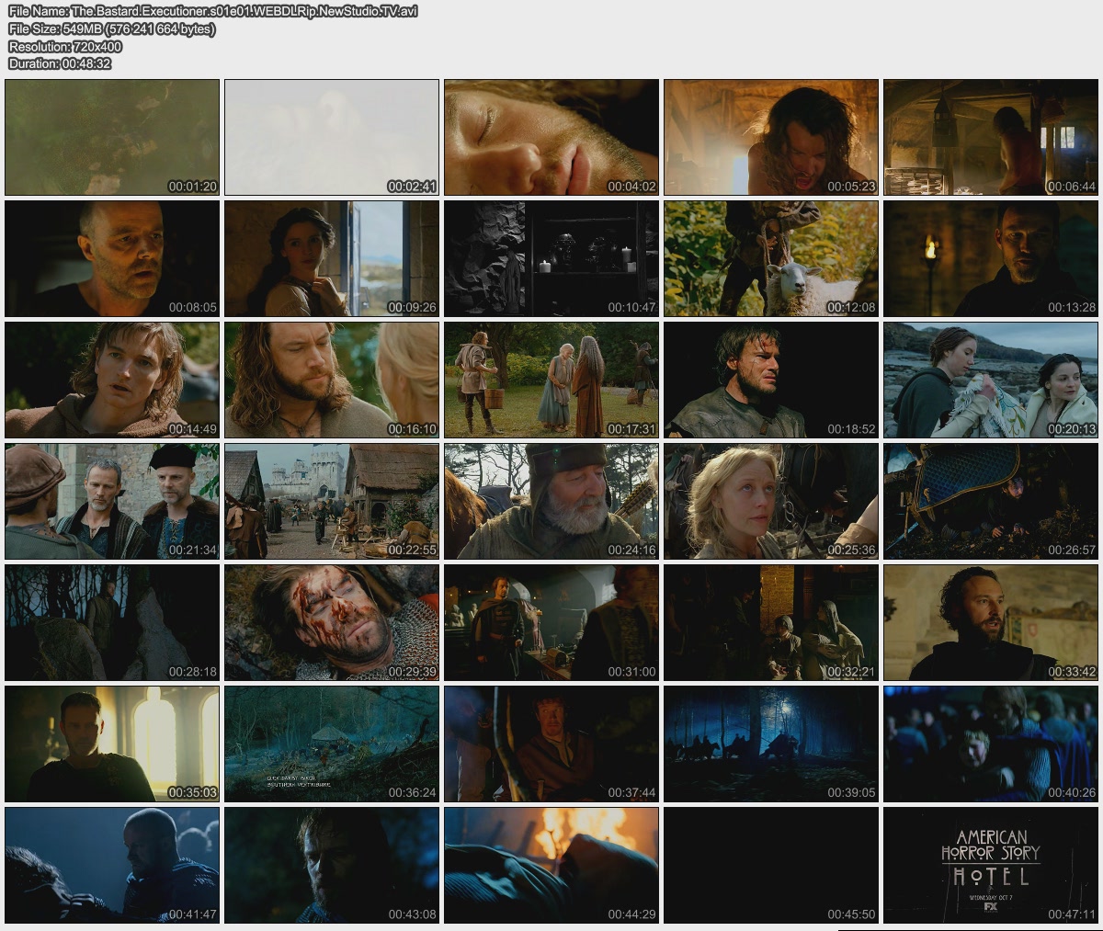Viewport: 1103px width, 931px height.
Task: Select the black frame at 00:45:50
Action: 771,866
